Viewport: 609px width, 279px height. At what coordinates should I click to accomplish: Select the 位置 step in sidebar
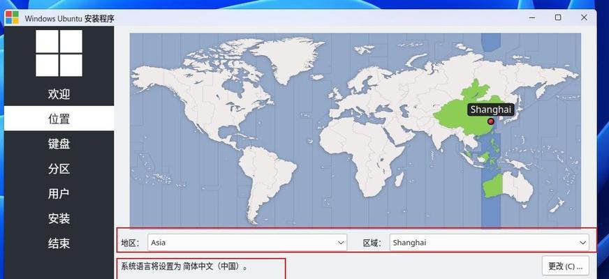59,119
